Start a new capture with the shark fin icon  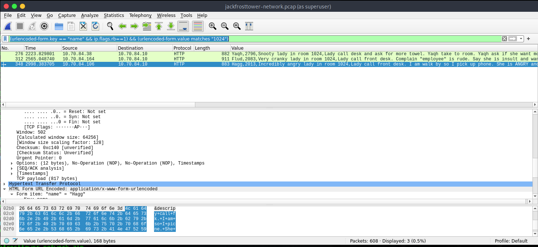point(8,26)
